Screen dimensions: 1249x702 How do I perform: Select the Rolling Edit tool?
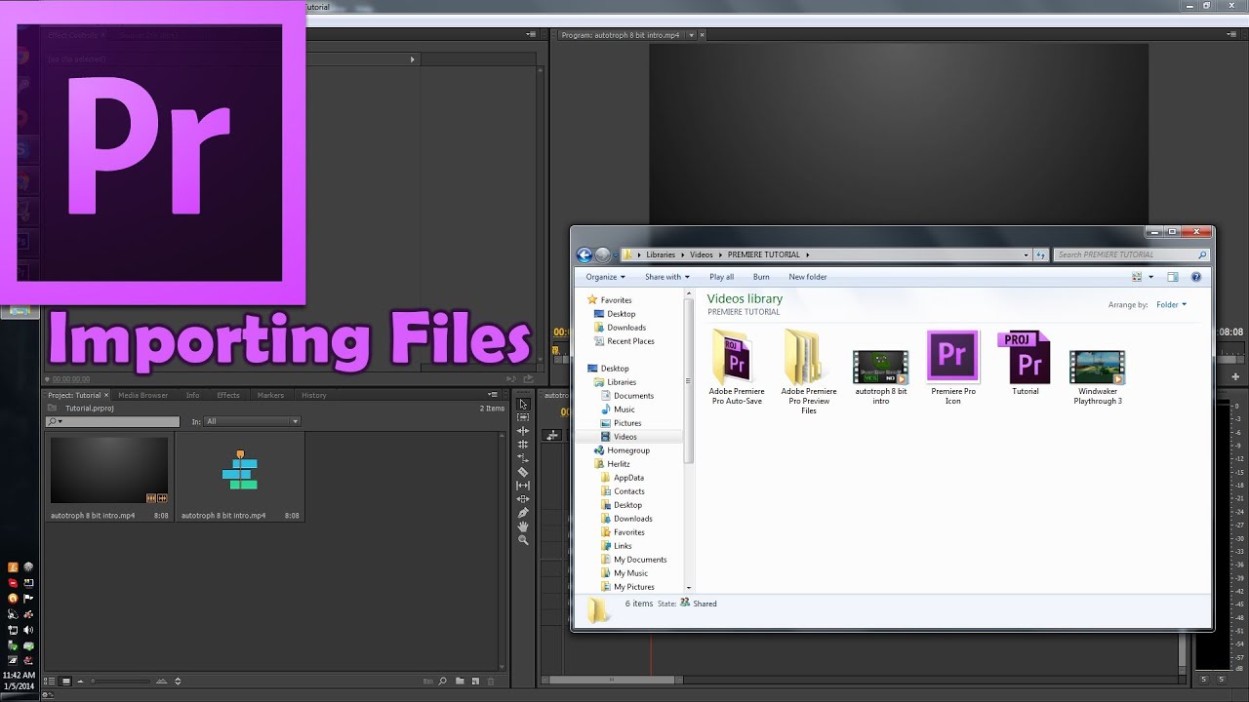click(523, 445)
